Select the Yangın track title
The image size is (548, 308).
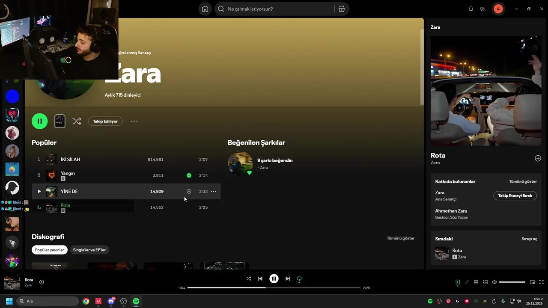click(68, 173)
